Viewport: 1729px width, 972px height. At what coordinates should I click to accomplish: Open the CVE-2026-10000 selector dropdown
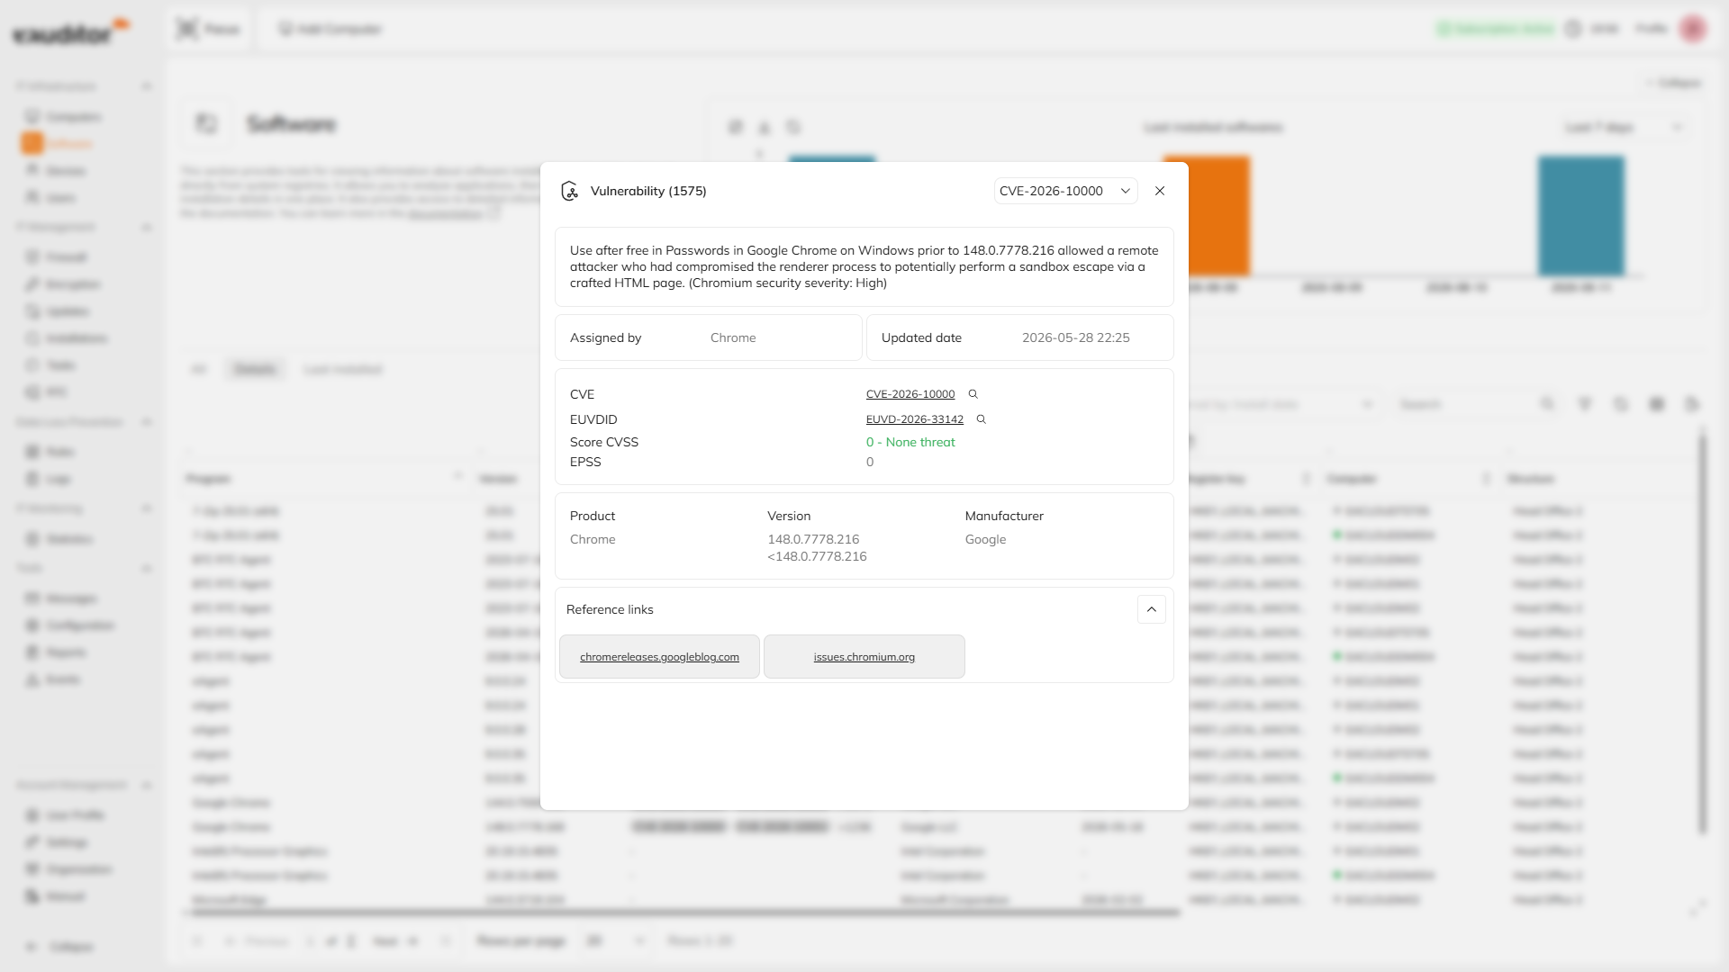pos(1065,191)
